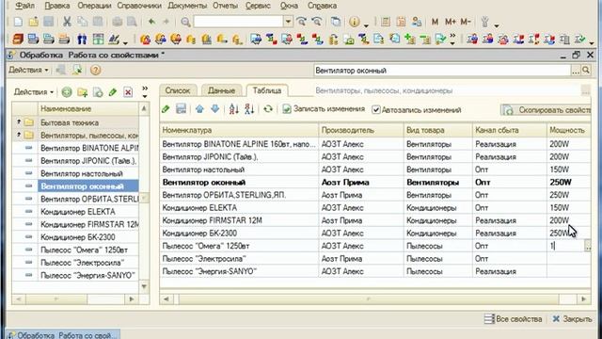
Task: Open the search combo box dropdown arrow
Action: pyautogui.click(x=288, y=22)
